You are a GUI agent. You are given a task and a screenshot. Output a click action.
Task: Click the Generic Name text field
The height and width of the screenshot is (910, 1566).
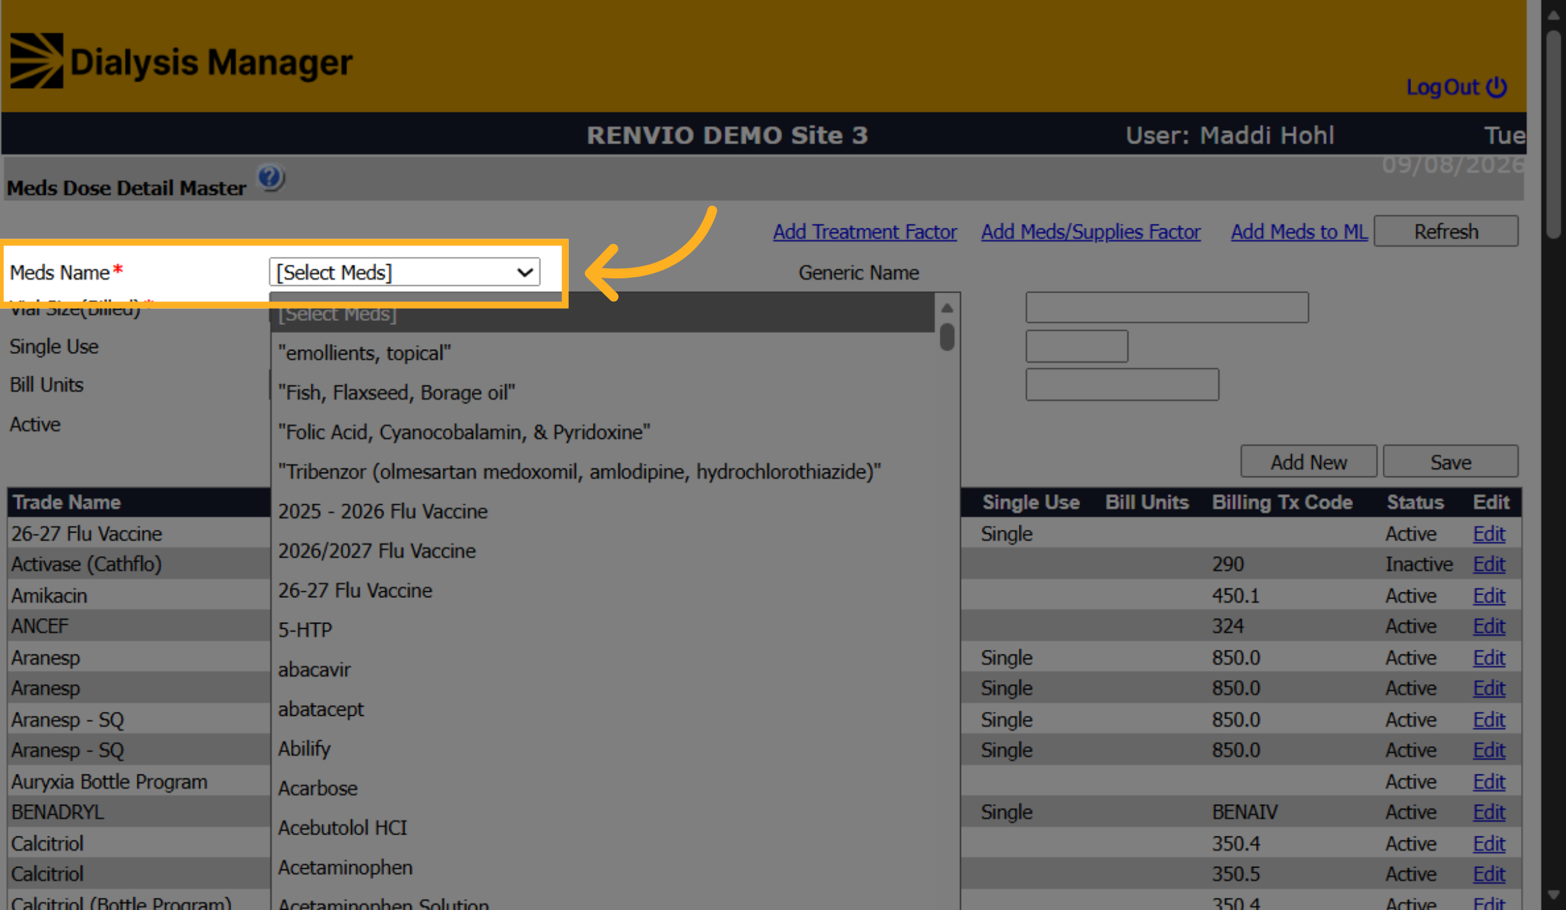[1166, 307]
